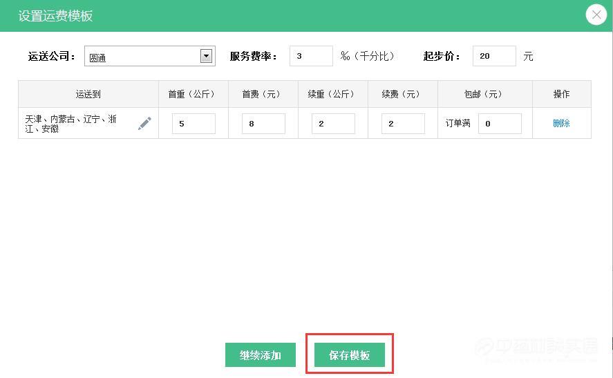Click the pencil icon to edit destination regions
613x378 pixels.
pyautogui.click(x=144, y=124)
